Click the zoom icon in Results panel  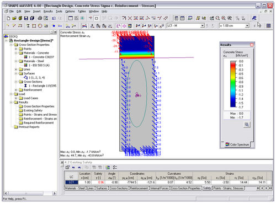coord(247,125)
